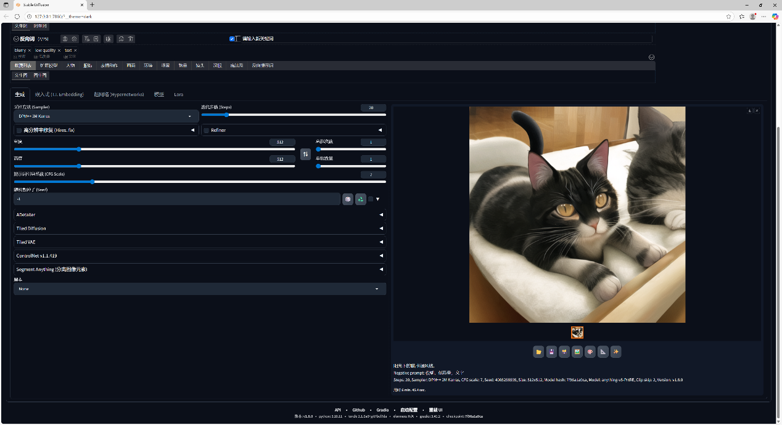This screenshot has width=782, height=425.
Task: Open the Github link in the footer
Action: point(358,410)
